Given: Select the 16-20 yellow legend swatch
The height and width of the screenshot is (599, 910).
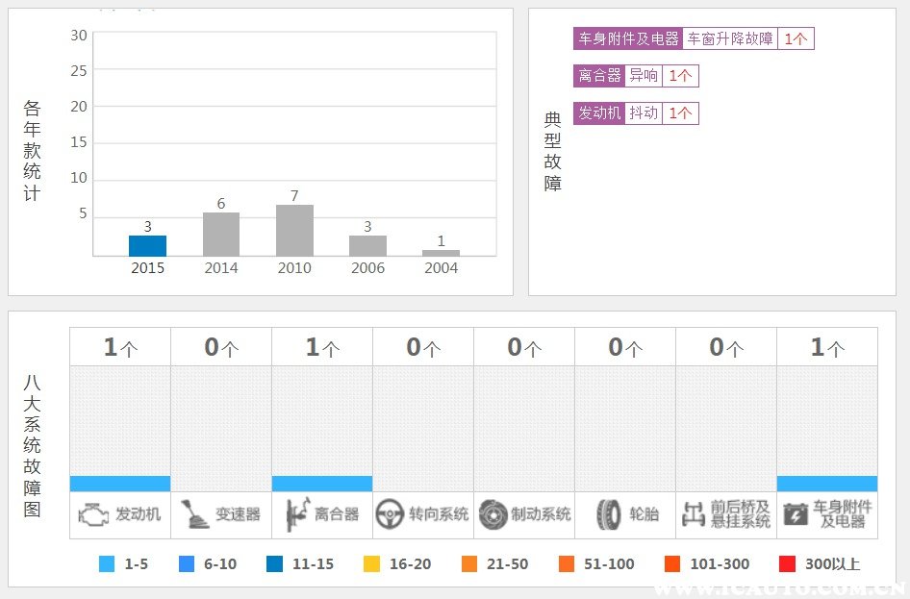Looking at the screenshot, I should click(x=372, y=564).
